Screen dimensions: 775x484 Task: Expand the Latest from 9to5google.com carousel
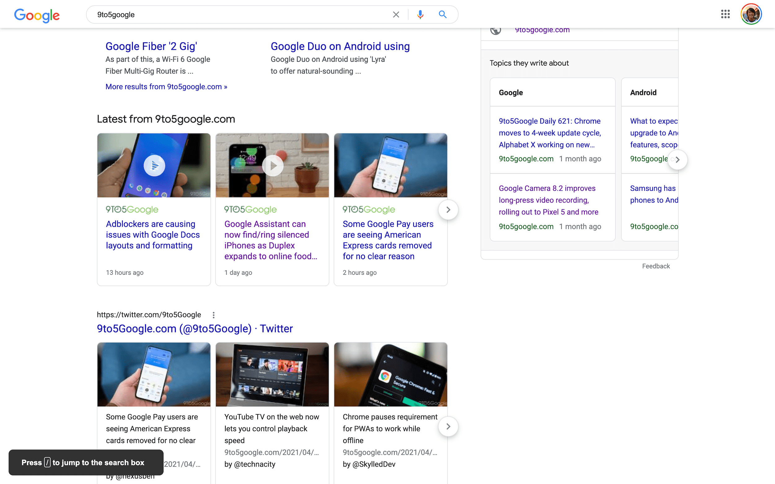click(448, 209)
